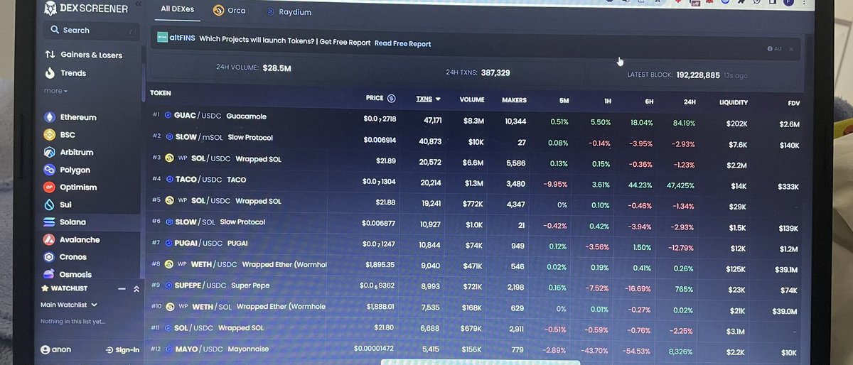
Task: Click the Raydium logo icon
Action: click(270, 12)
